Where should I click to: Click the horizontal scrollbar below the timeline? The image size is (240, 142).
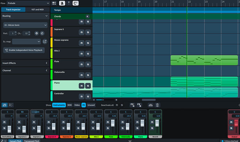149,100
